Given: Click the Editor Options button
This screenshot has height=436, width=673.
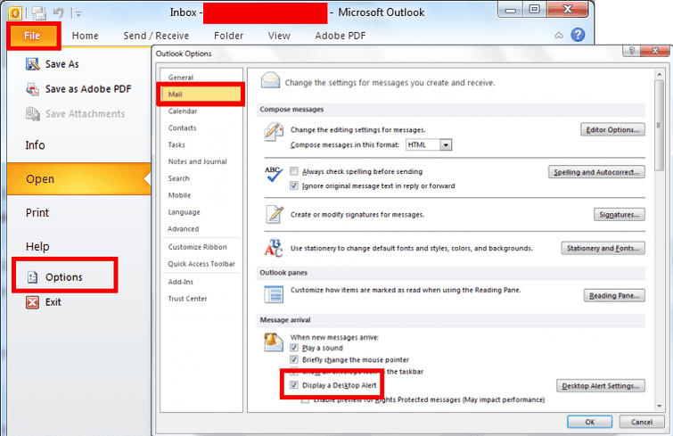Looking at the screenshot, I should [612, 129].
